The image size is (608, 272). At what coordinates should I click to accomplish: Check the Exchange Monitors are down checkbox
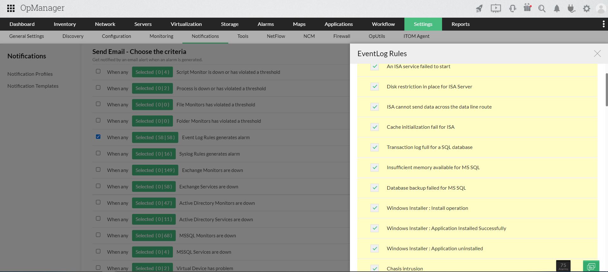[x=98, y=169]
